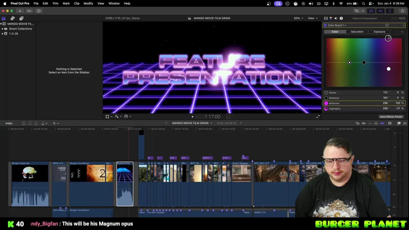Viewport: 409px width, 230px height.
Task: Open the Color inspector tab
Action: pyautogui.click(x=331, y=19)
